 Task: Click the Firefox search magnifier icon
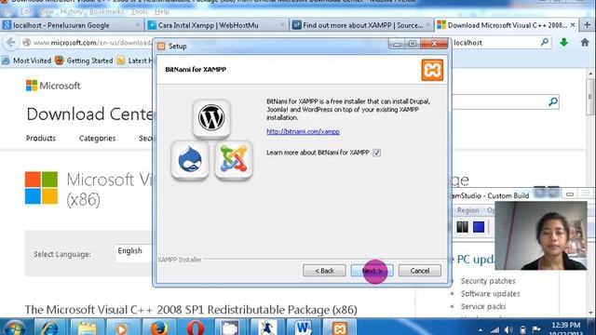(x=545, y=42)
